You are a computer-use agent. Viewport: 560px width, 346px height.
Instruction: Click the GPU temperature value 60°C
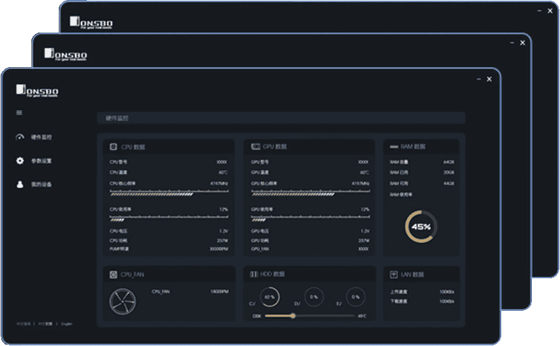(365, 173)
